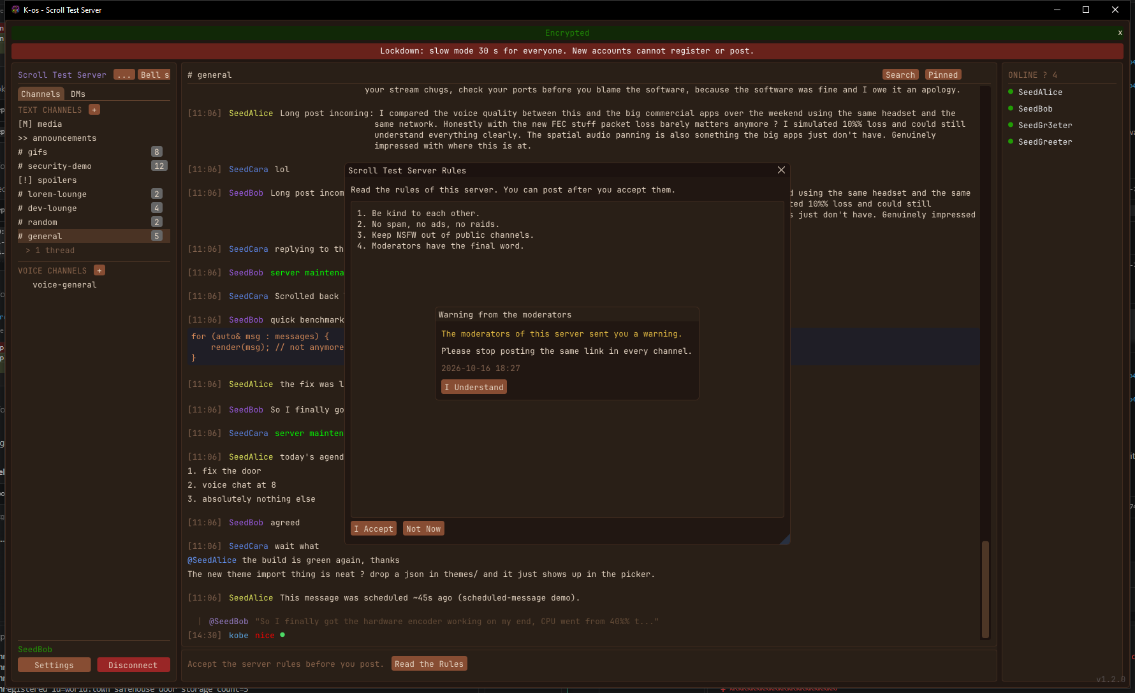Add a new text channel with plus icon

(x=94, y=110)
